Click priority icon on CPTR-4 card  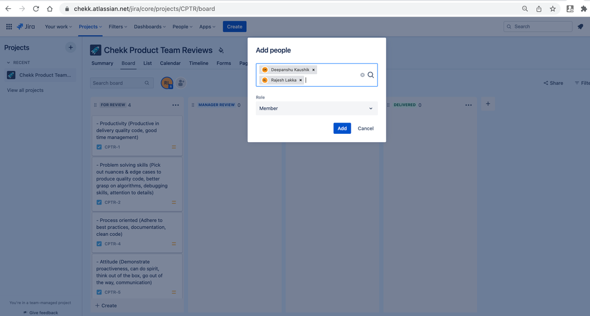point(174,244)
